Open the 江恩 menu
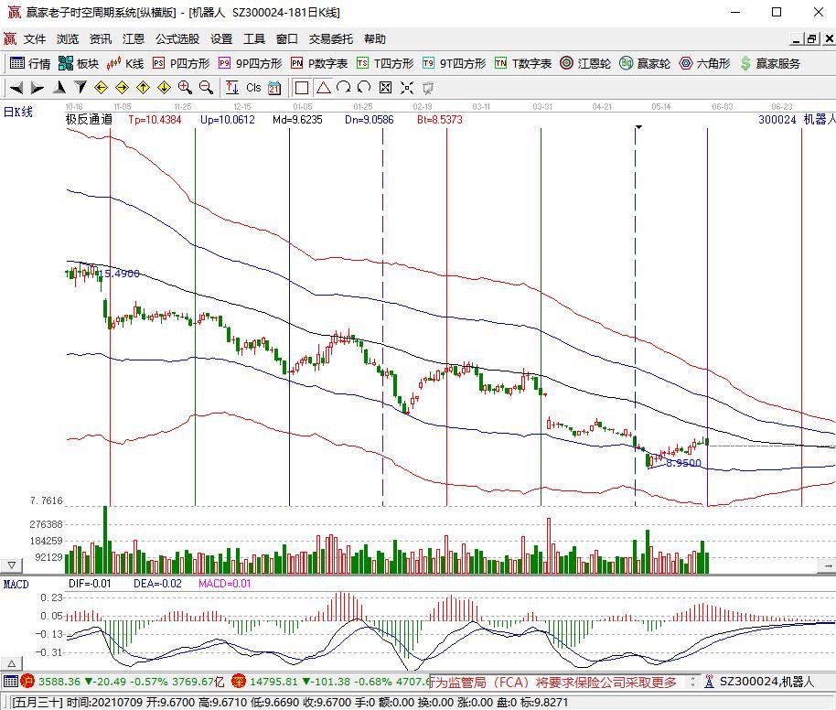 pos(134,39)
